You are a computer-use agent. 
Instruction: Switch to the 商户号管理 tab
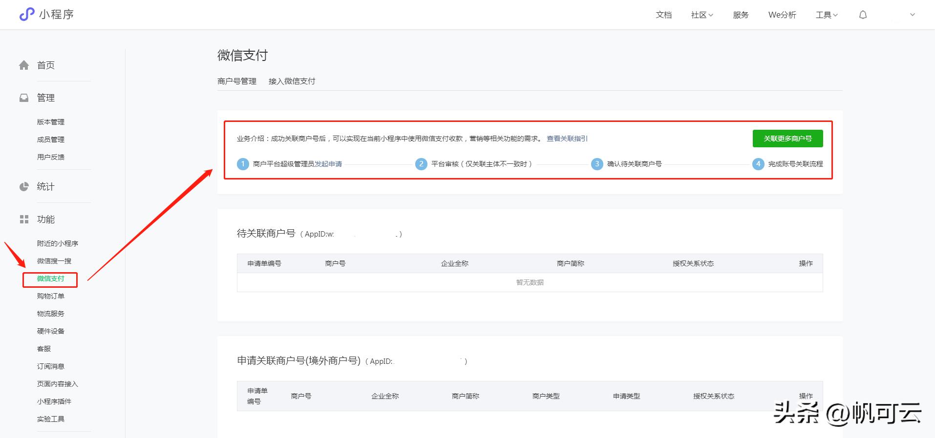click(237, 81)
